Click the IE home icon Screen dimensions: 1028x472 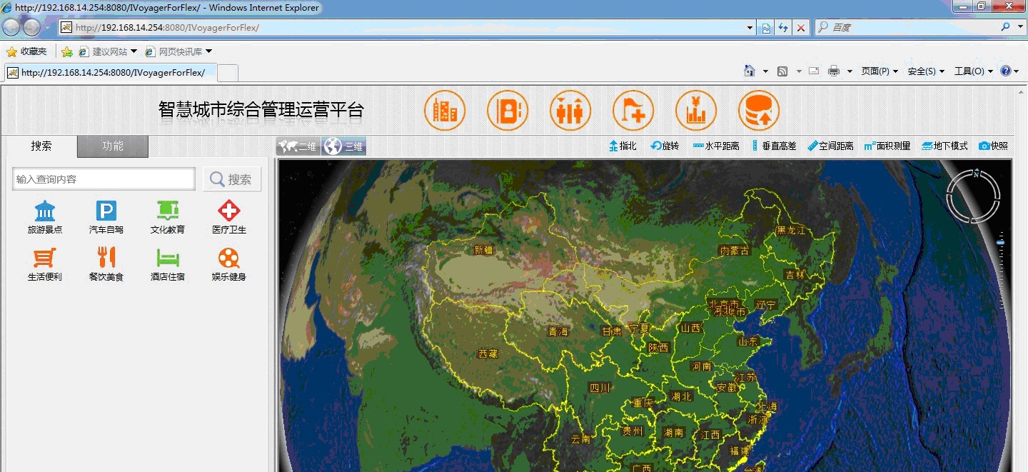[x=749, y=71]
